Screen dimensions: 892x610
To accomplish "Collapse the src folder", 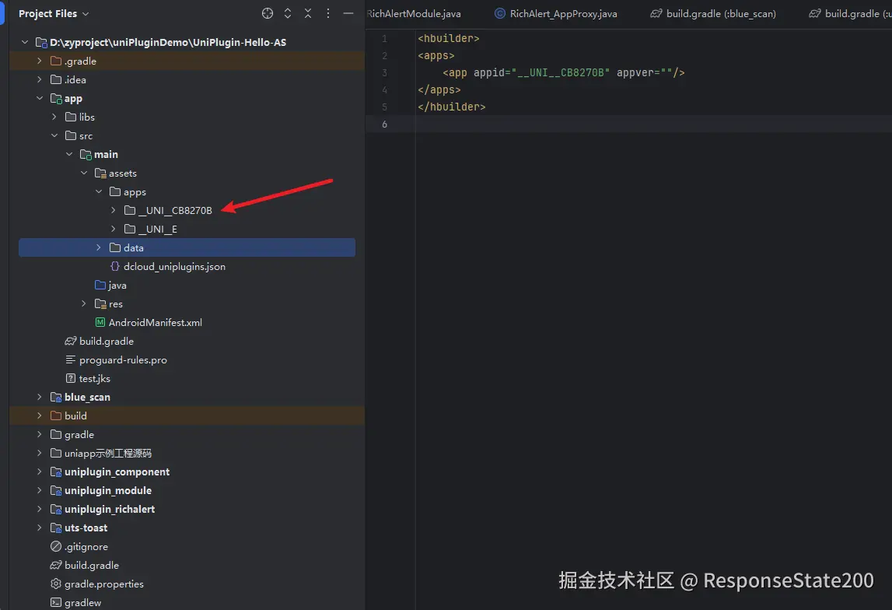I will click(x=54, y=135).
